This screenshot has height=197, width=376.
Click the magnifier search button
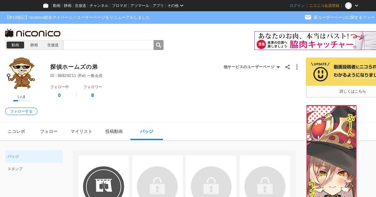[x=159, y=45]
